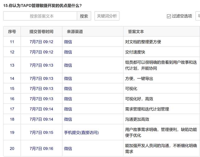Click the 序号 column header
Viewport: 200px width, 157px height.
coord(12,32)
